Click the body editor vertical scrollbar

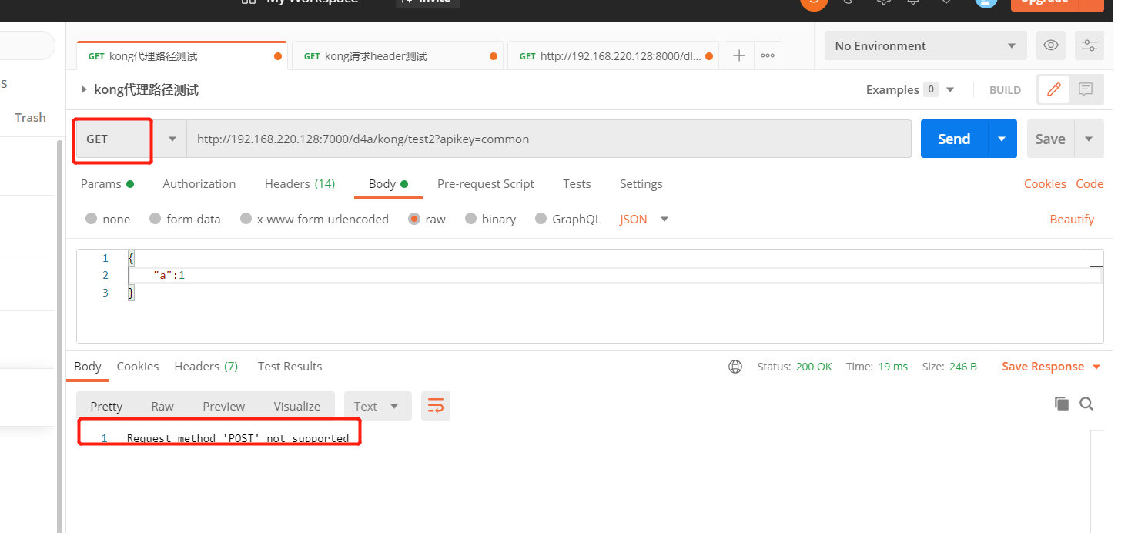click(x=1096, y=296)
